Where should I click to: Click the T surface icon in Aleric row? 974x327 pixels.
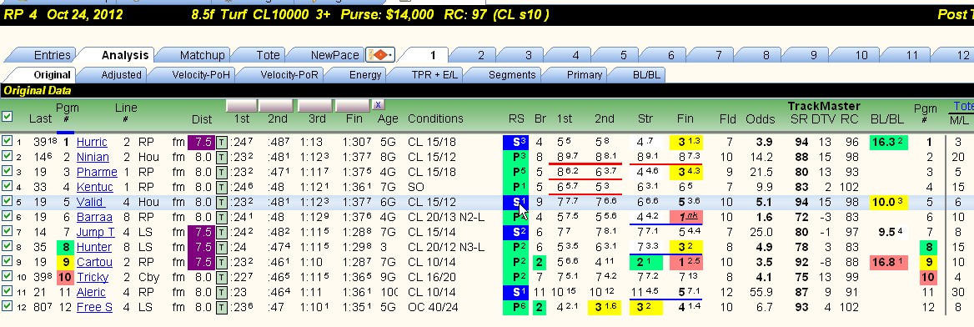[x=222, y=292]
